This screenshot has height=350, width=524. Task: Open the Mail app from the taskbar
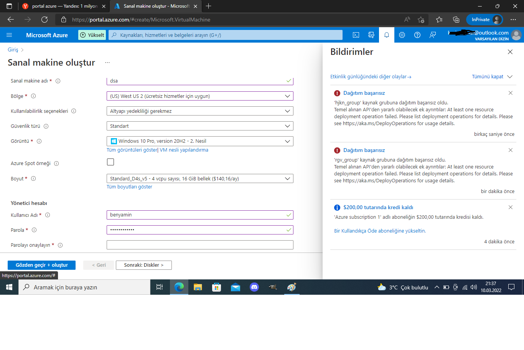tap(236, 287)
